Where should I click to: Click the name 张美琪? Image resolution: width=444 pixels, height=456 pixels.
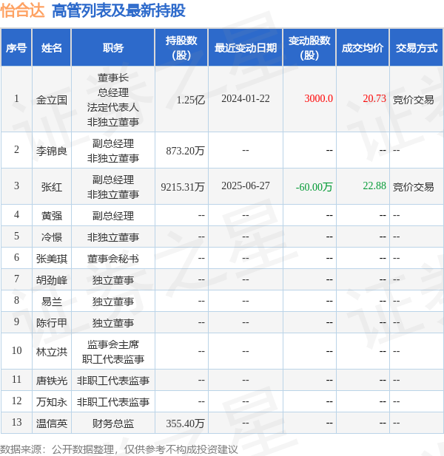[x=52, y=259]
